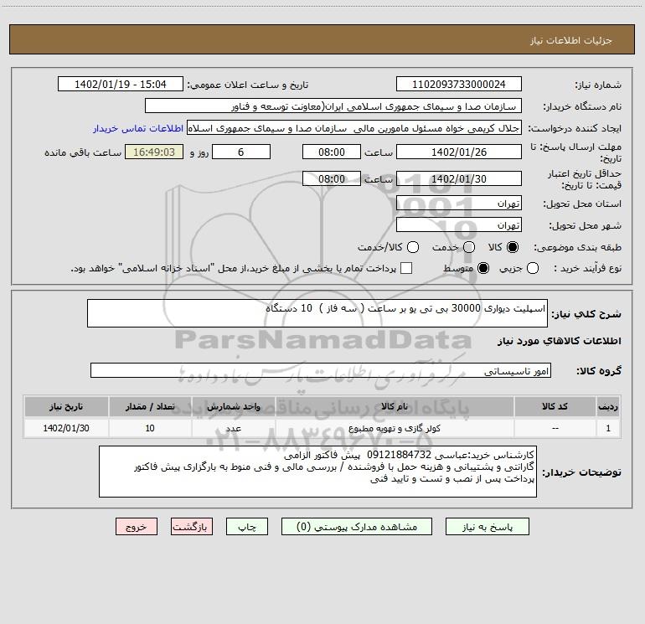Click the response deadline date 1402/01/26 field
This screenshot has height=624, width=645.
pos(459,152)
